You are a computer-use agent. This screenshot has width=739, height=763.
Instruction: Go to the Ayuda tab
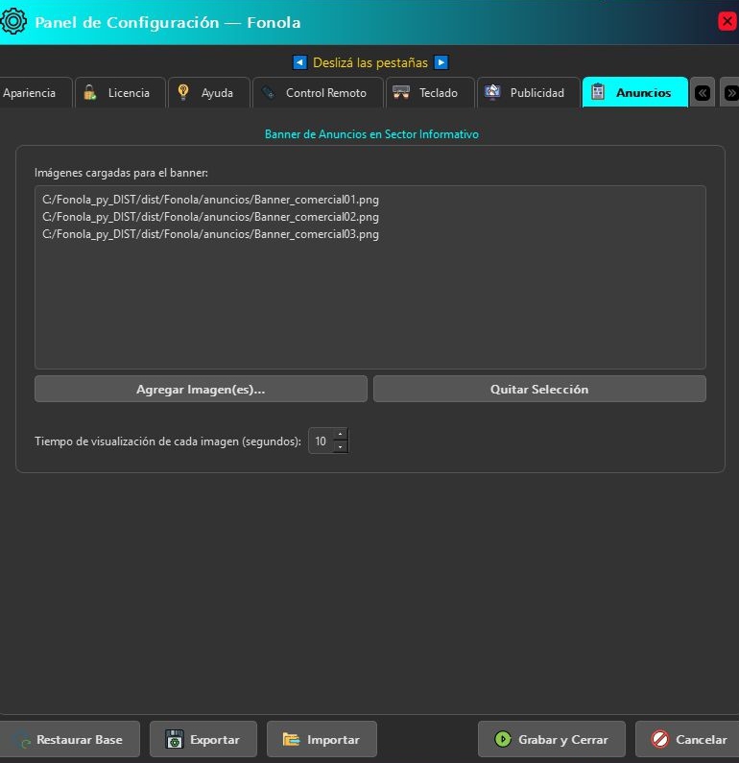point(208,92)
